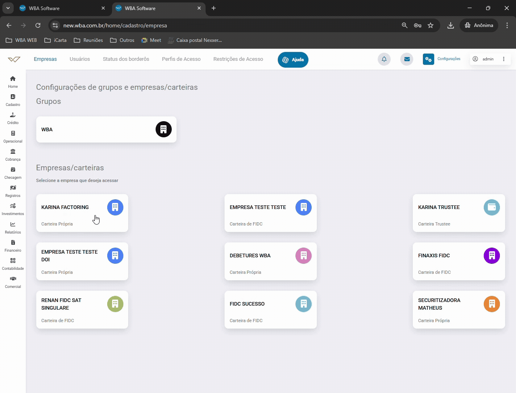The width and height of the screenshot is (516, 393).
Task: Click the Anônima incognito indicator
Action: coord(479,25)
